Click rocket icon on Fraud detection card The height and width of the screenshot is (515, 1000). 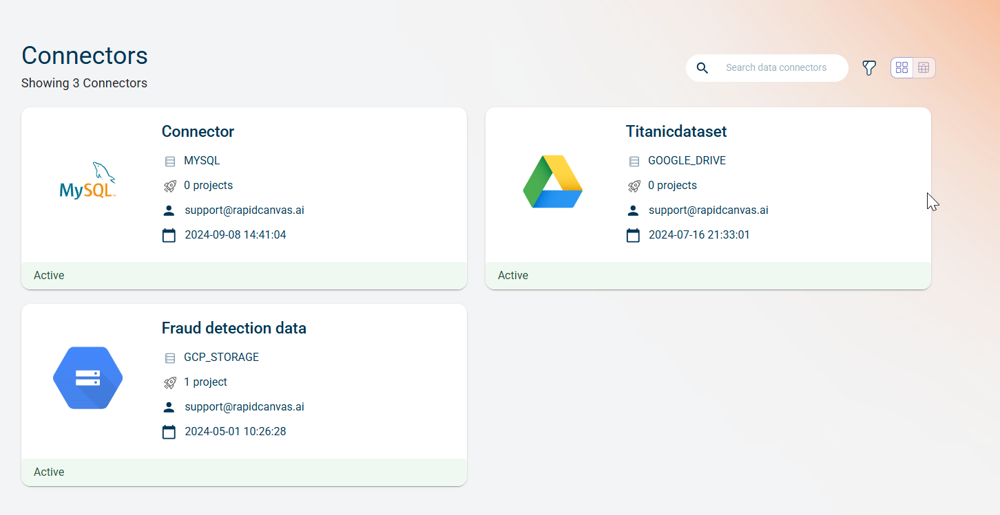click(x=170, y=382)
